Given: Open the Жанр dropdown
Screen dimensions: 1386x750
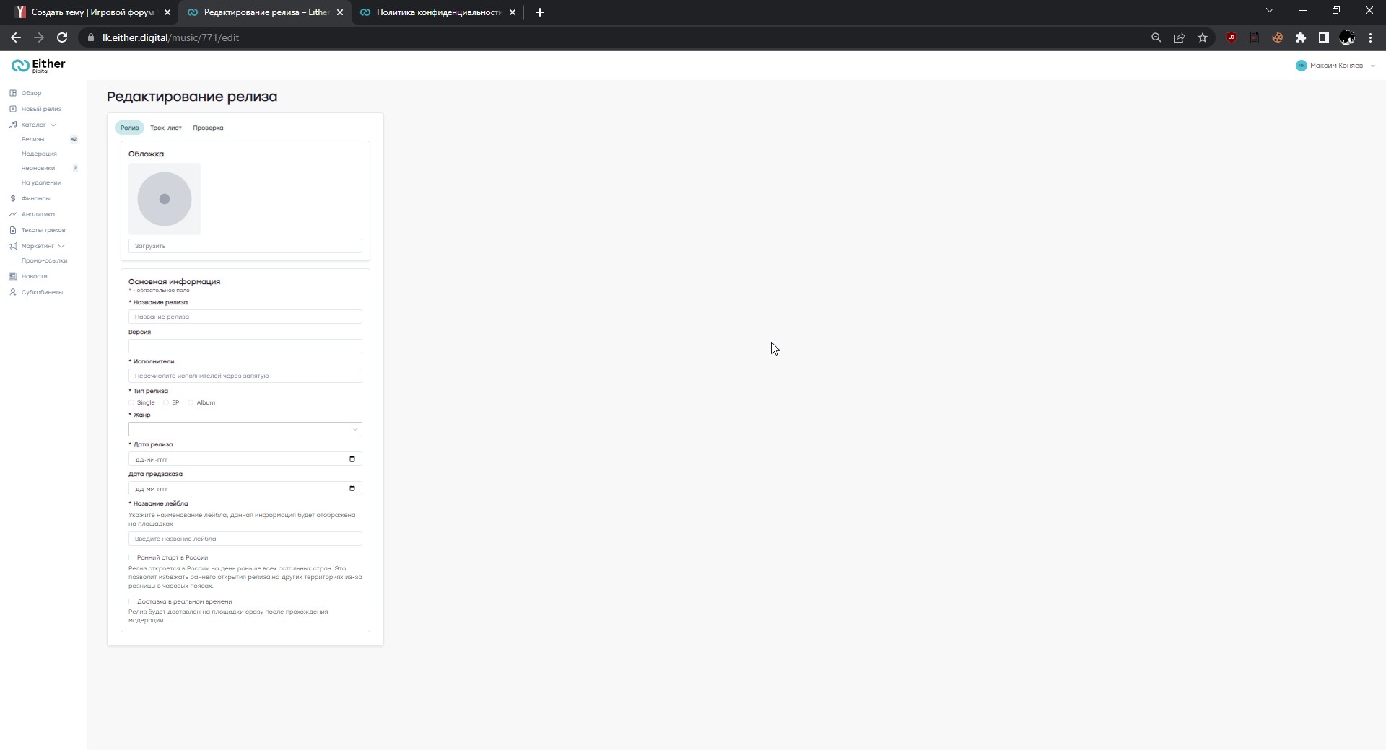Looking at the screenshot, I should [245, 429].
